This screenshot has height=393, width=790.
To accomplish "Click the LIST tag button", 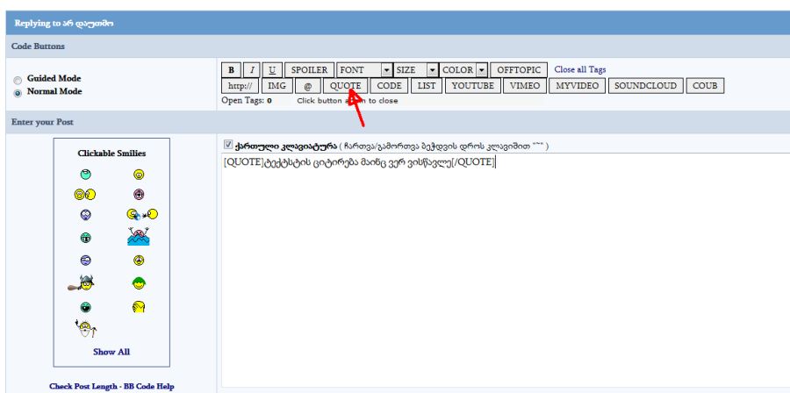I will tap(427, 86).
